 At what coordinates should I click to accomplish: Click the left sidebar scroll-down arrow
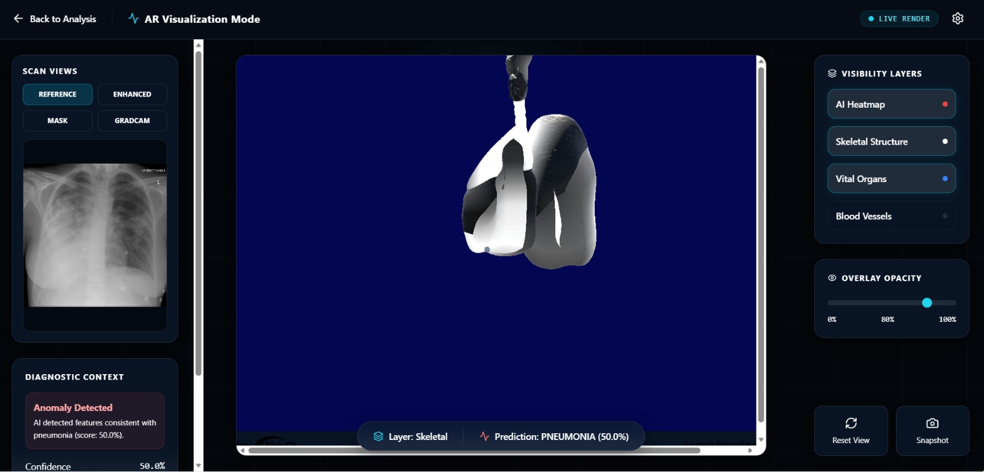(x=198, y=466)
